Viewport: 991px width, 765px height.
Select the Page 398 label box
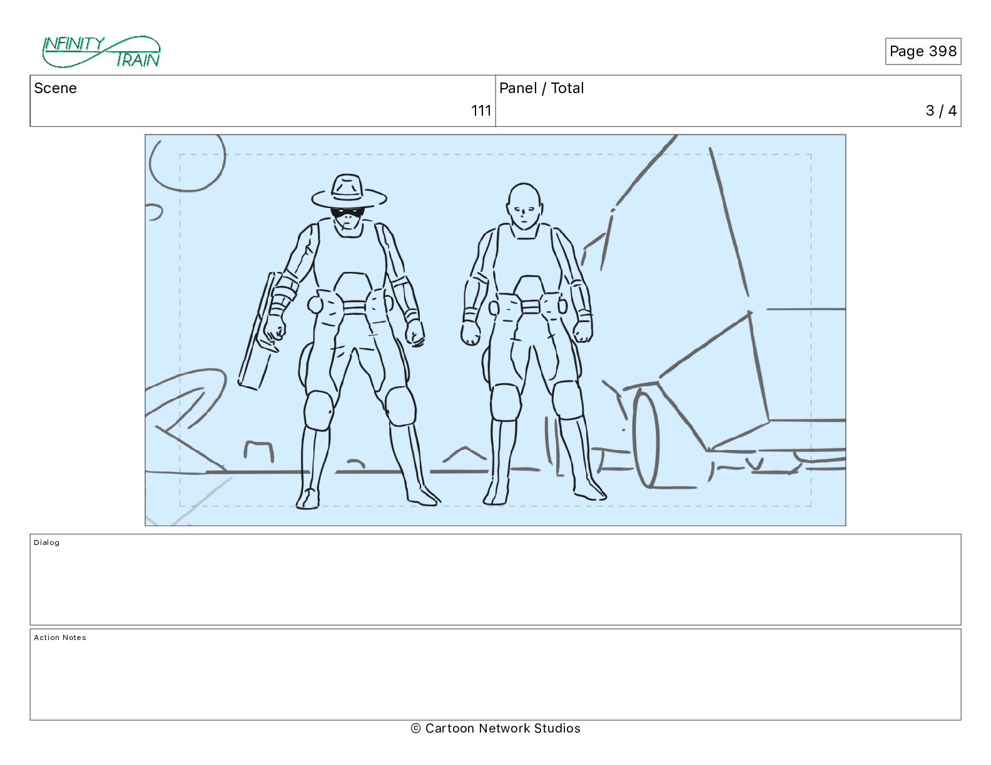(x=923, y=51)
